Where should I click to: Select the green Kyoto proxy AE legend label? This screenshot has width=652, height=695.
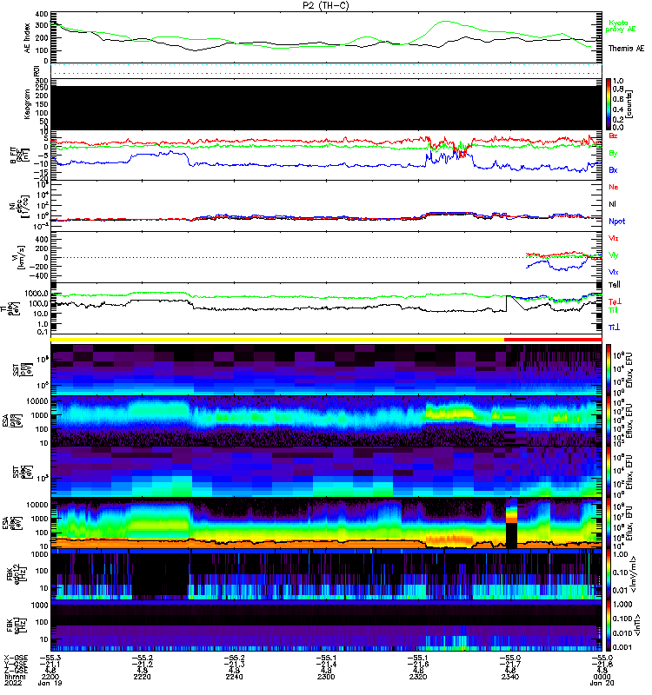620,26
